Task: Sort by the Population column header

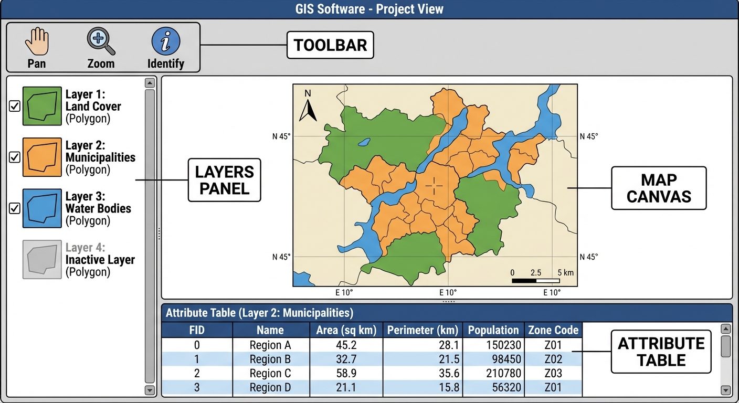Action: point(493,330)
